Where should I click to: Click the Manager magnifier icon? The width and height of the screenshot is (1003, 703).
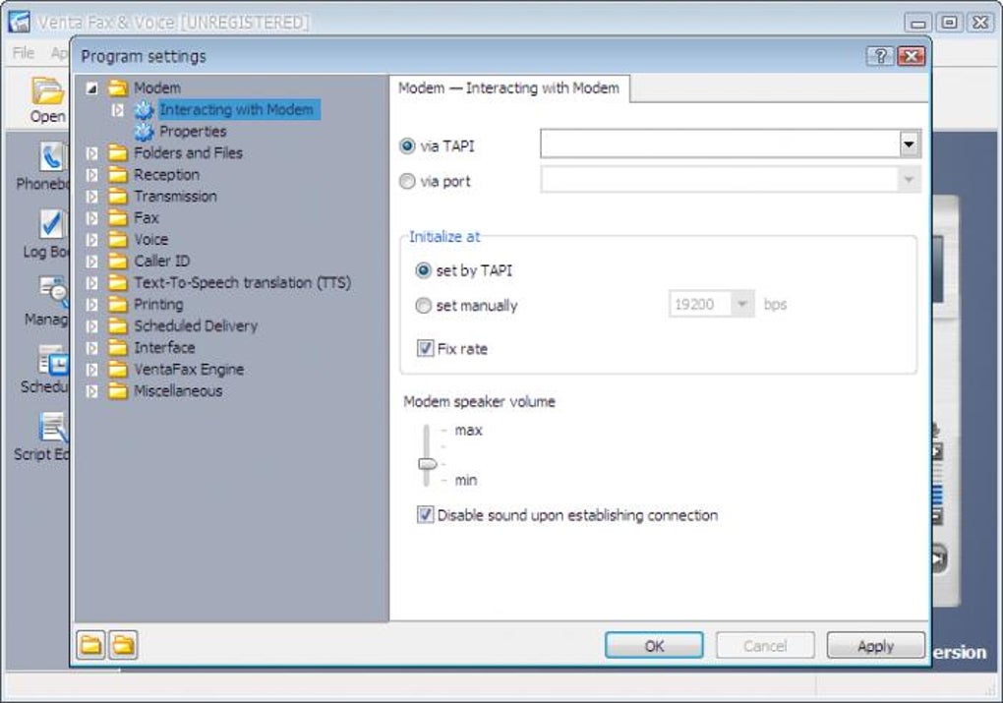tap(54, 291)
